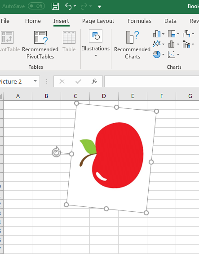Click inside the formula bar
Screen dimensions: 199x254
pyautogui.click(x=151, y=81)
